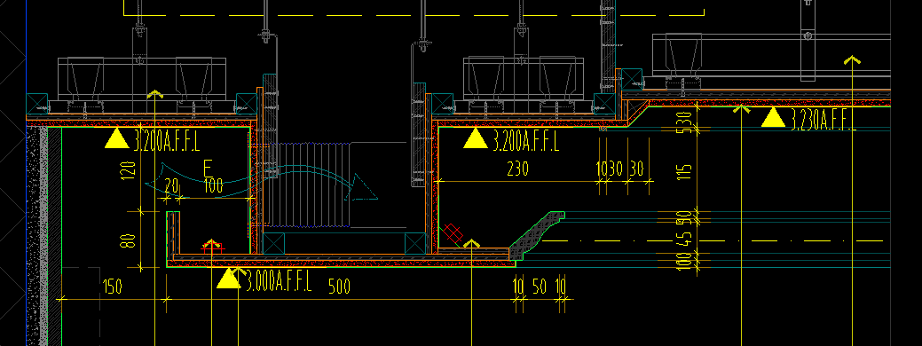Pick the red light fixture symbol in cove
The image size is (922, 346).
(x=212, y=246)
